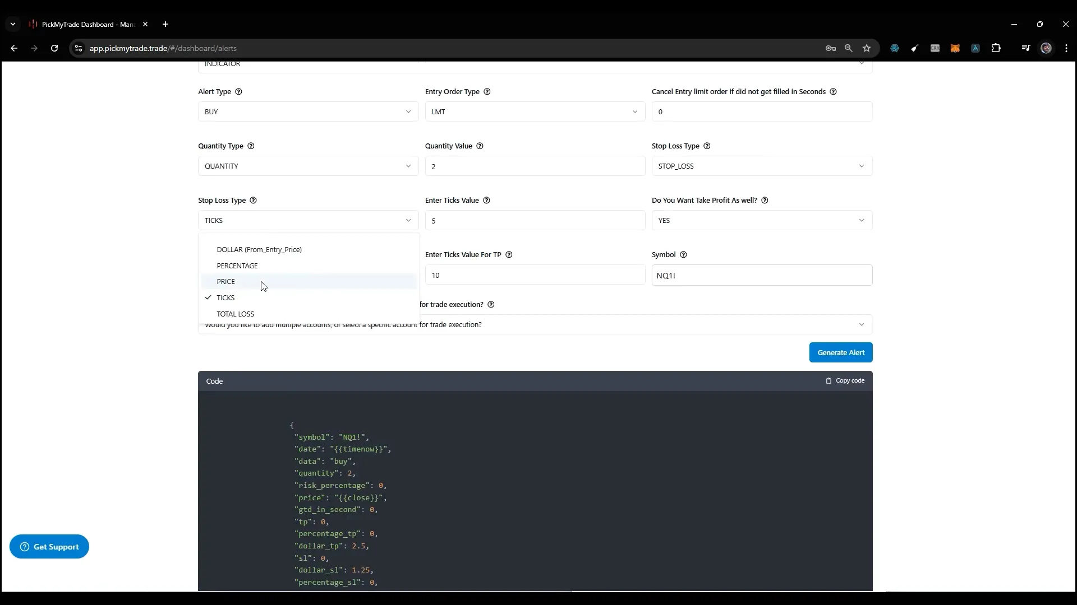
Task: Click the Enter Ticks Value input field
Action: click(535, 220)
